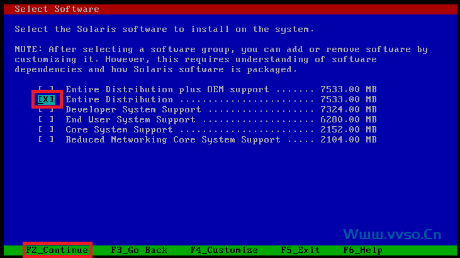The image size is (460, 258).
Task: Toggle the selected Entire Distribution checkbox
Action: tap(46, 99)
